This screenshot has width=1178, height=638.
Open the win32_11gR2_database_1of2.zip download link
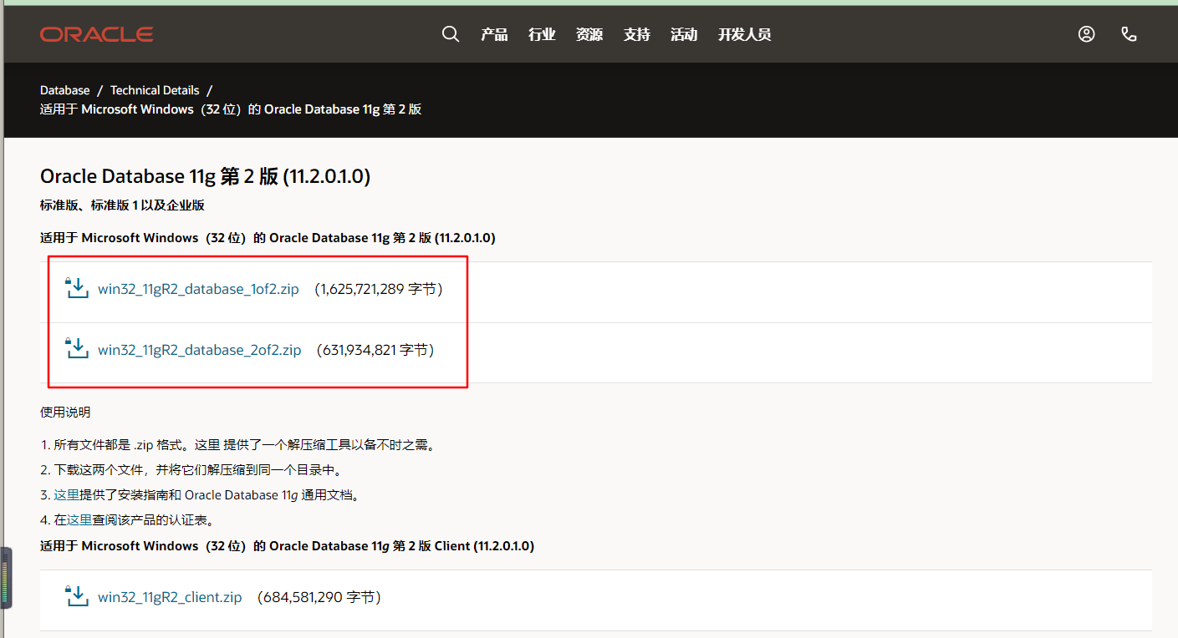coord(198,288)
